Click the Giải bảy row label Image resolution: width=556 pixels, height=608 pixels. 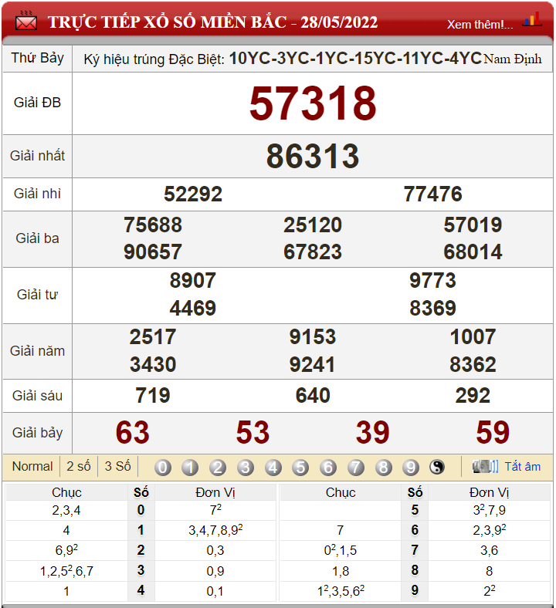(37, 433)
